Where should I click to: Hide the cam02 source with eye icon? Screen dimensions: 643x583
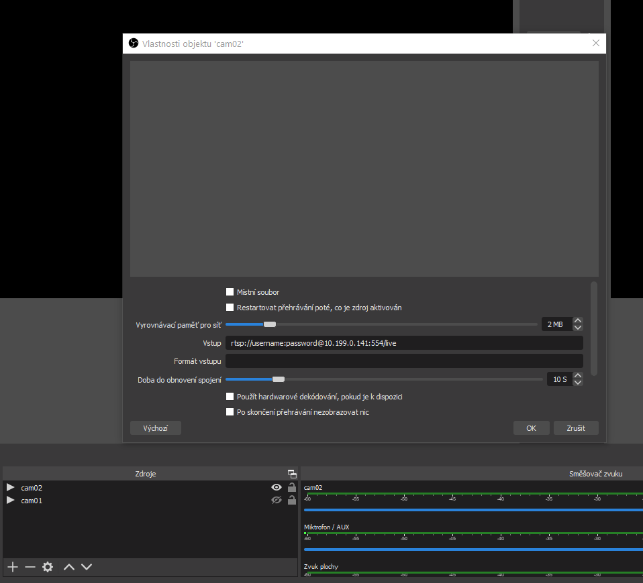(x=276, y=488)
